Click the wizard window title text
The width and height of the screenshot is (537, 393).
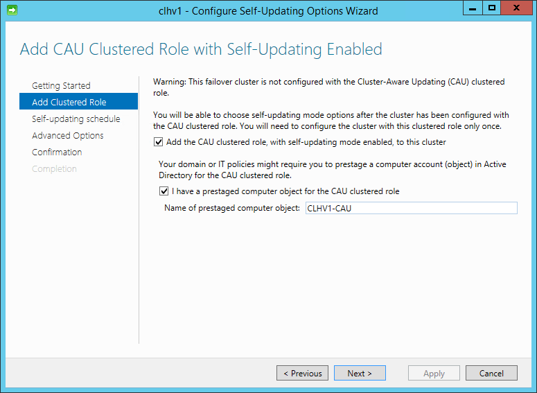click(268, 11)
